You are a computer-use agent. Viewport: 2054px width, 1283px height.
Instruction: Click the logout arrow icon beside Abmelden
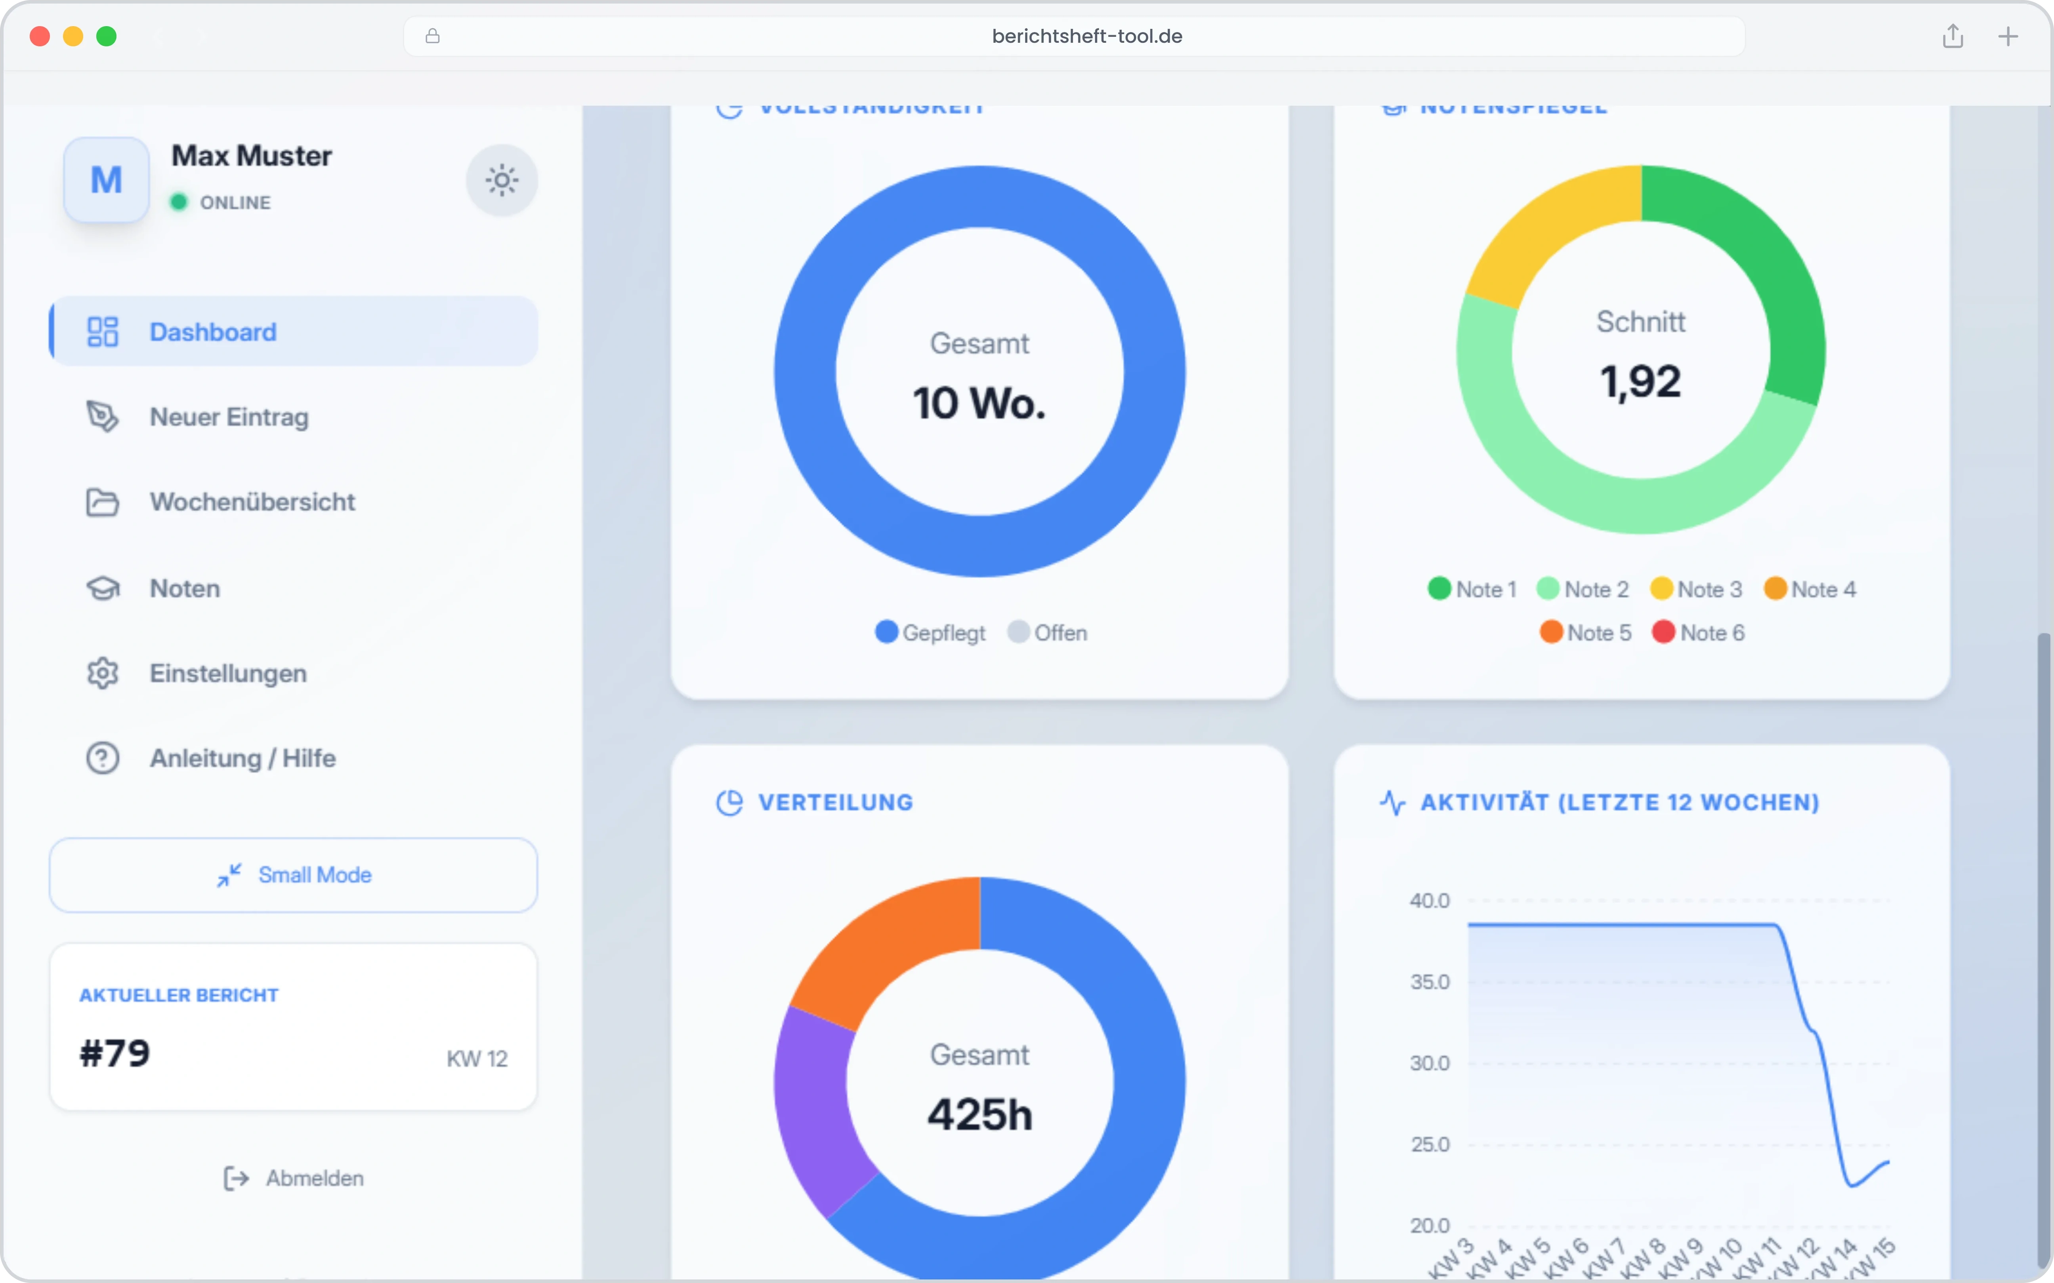pyautogui.click(x=236, y=1178)
